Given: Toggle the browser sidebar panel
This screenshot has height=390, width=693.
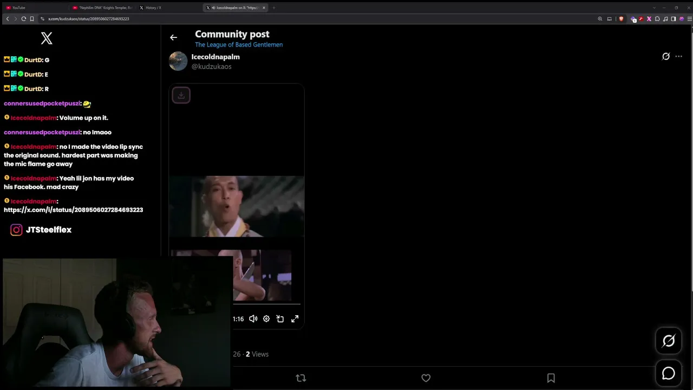Looking at the screenshot, I should pos(674,19).
